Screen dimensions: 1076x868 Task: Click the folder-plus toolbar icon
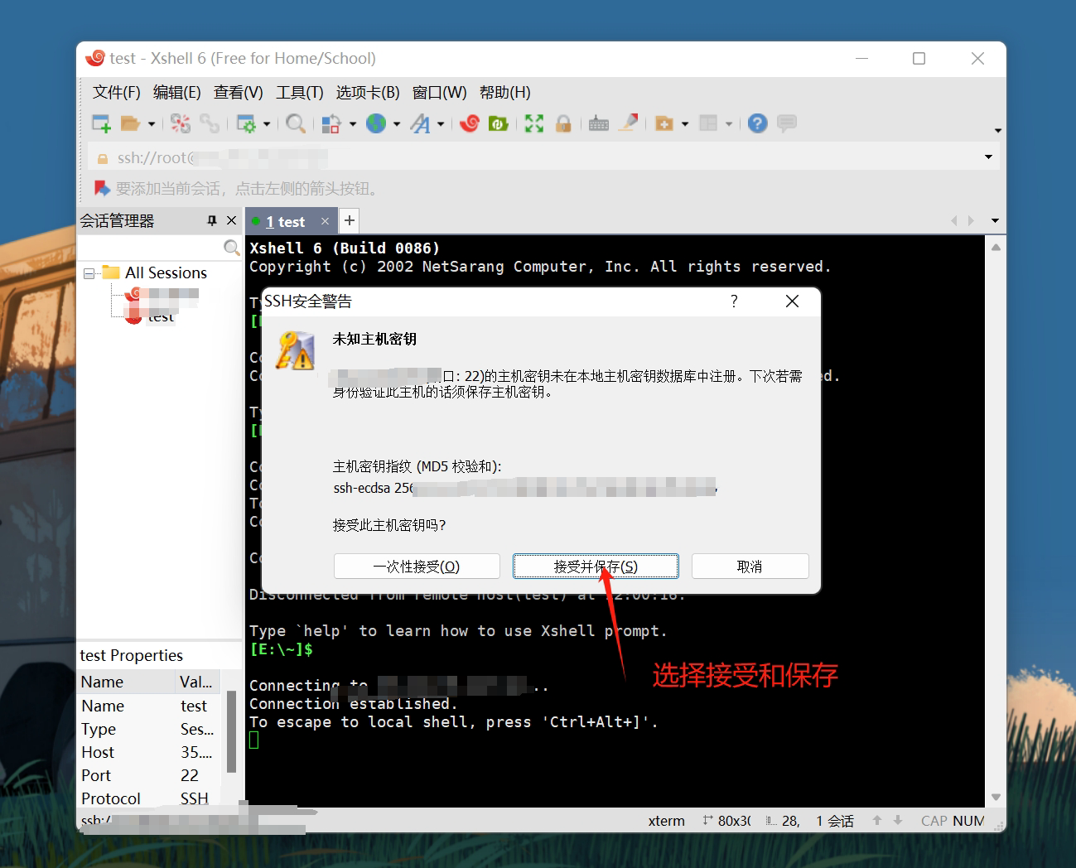pyautogui.click(x=663, y=123)
